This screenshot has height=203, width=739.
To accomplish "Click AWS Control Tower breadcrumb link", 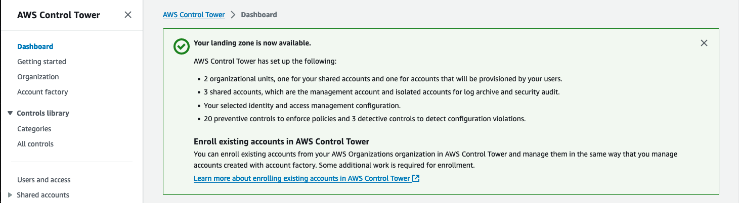I will 194,15.
